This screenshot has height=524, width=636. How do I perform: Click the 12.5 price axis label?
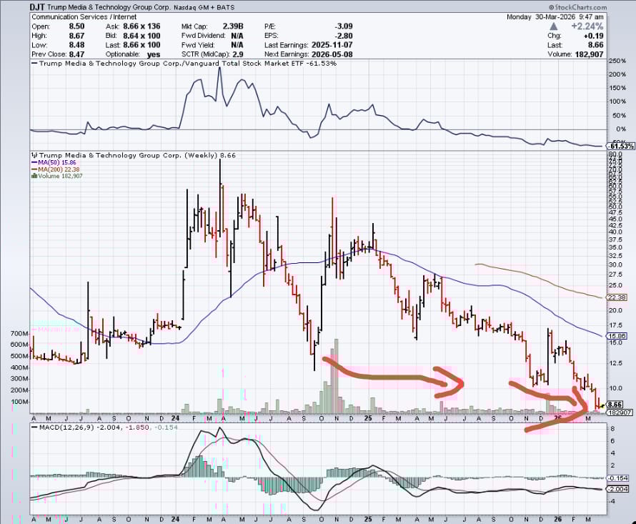(615, 363)
